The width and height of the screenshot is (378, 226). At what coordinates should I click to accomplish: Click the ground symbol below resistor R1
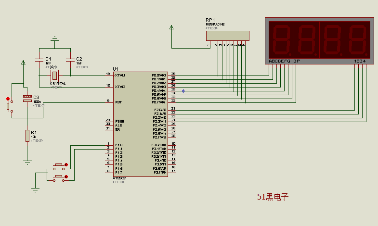coord(27,162)
